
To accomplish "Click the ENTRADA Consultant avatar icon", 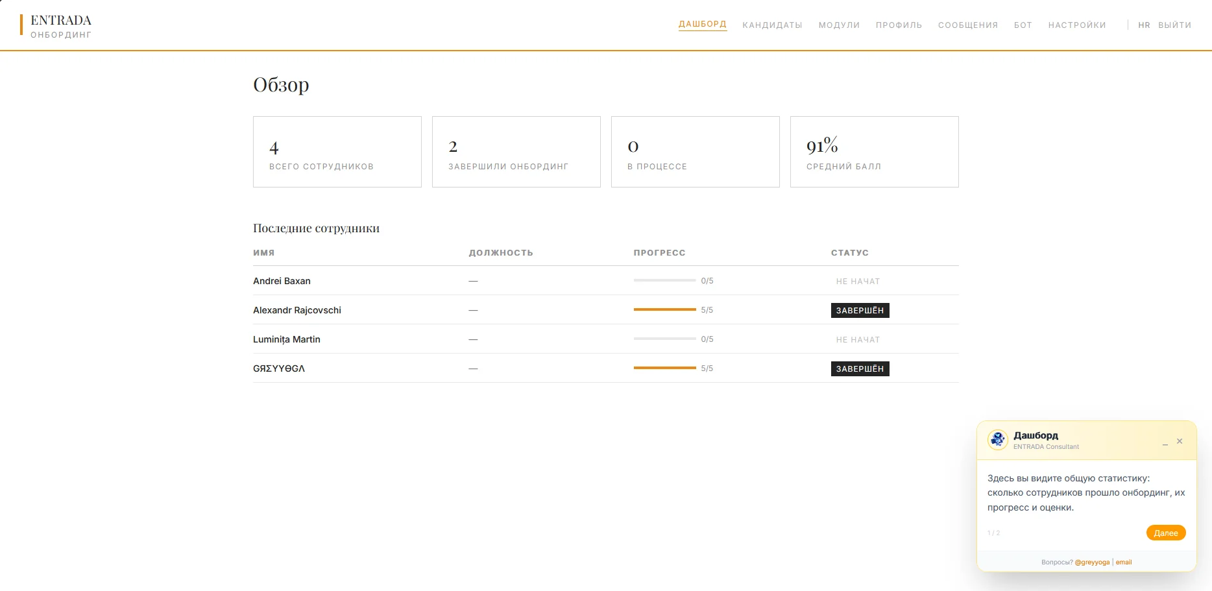I will 998,440.
